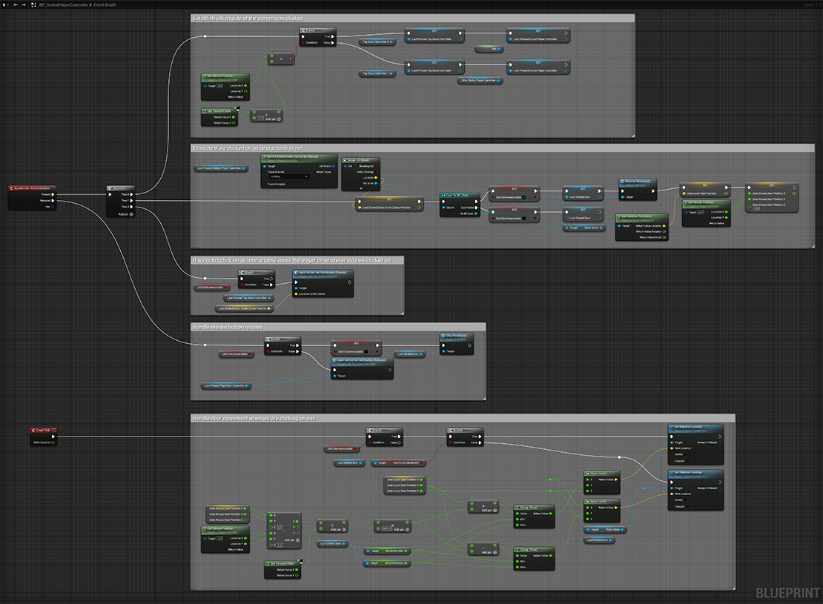Click the reroute node on wire in Establish comment

pyautogui.click(x=205, y=36)
